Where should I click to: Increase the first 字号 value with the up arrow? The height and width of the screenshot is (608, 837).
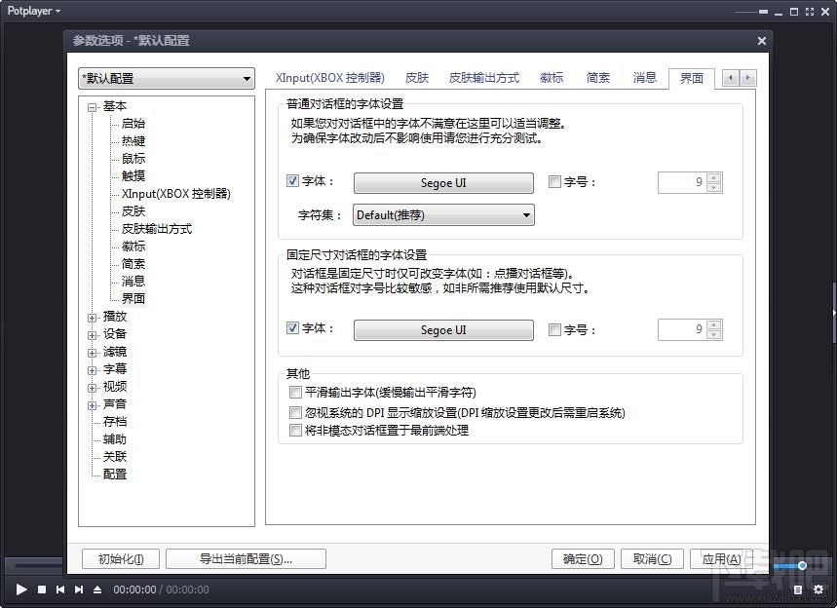click(714, 177)
